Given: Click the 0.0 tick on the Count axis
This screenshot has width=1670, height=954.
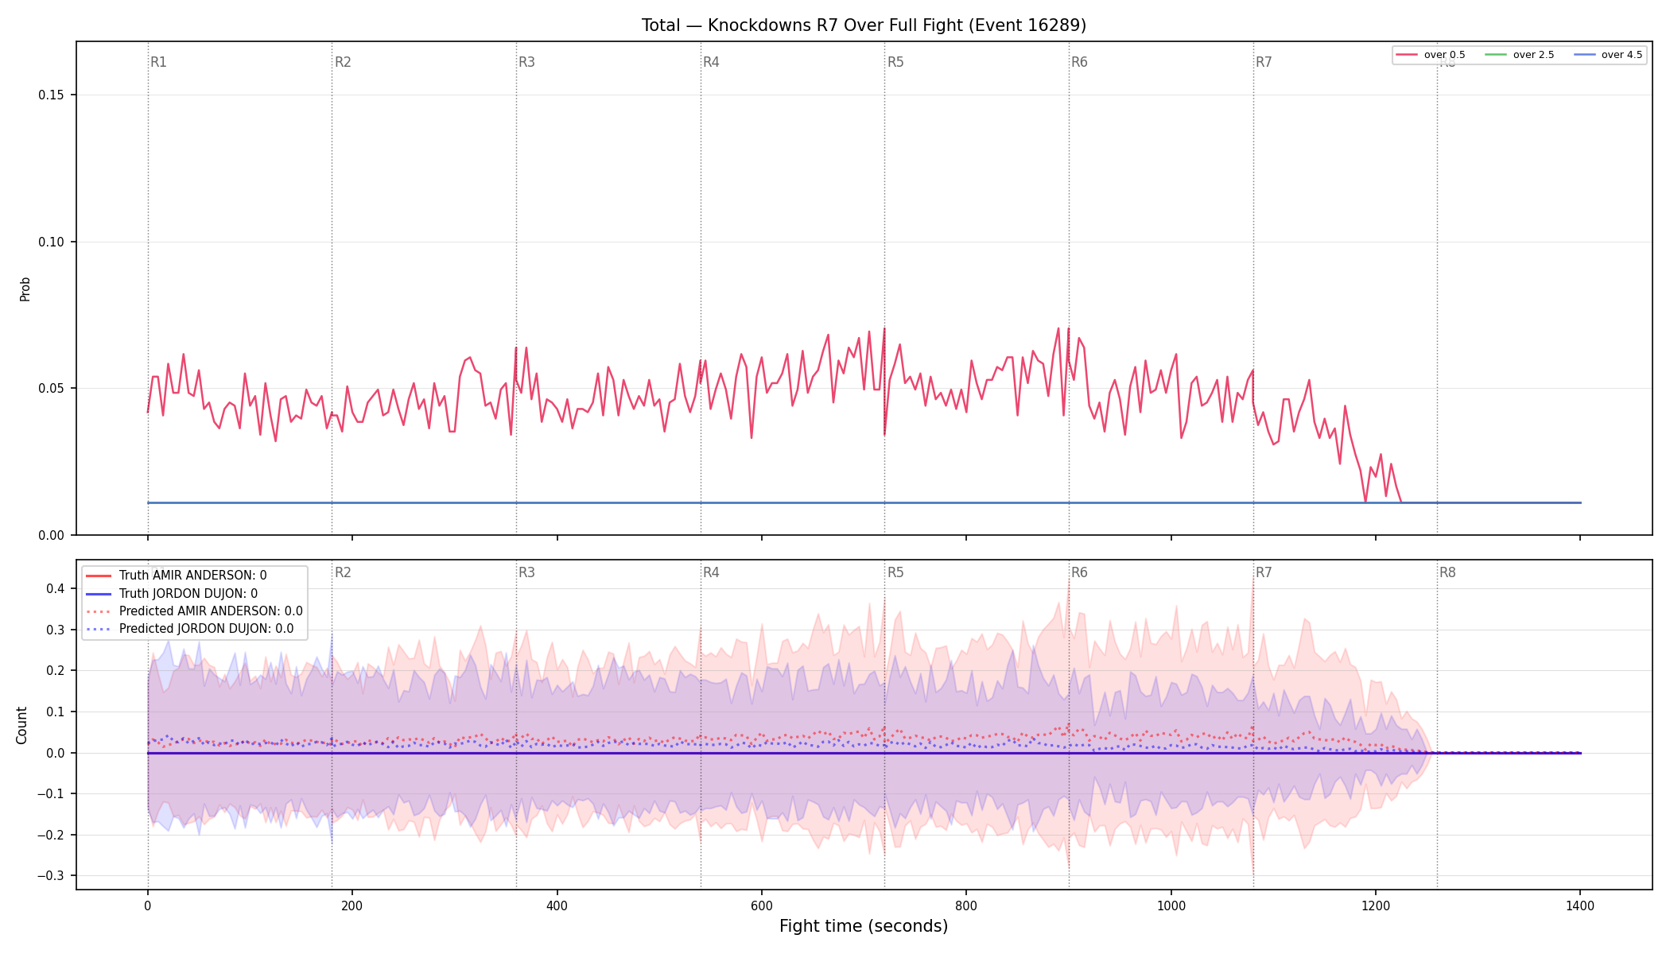Looking at the screenshot, I should [x=55, y=753].
